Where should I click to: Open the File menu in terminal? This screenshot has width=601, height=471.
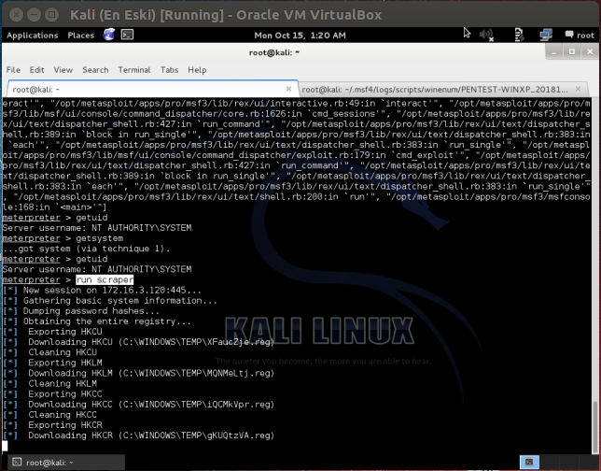(x=13, y=70)
